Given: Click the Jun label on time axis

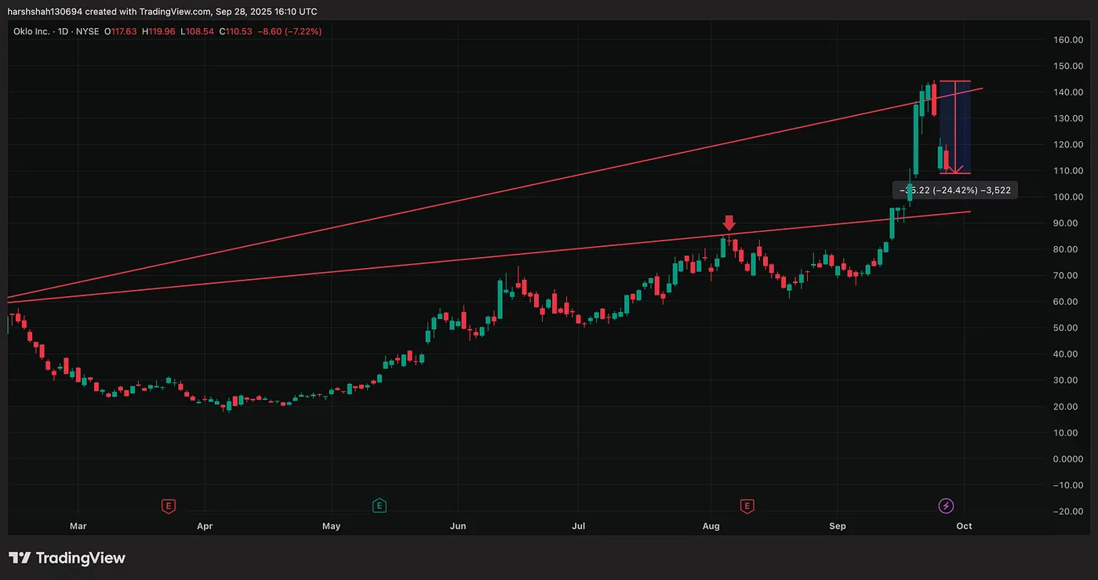Looking at the screenshot, I should coord(457,526).
